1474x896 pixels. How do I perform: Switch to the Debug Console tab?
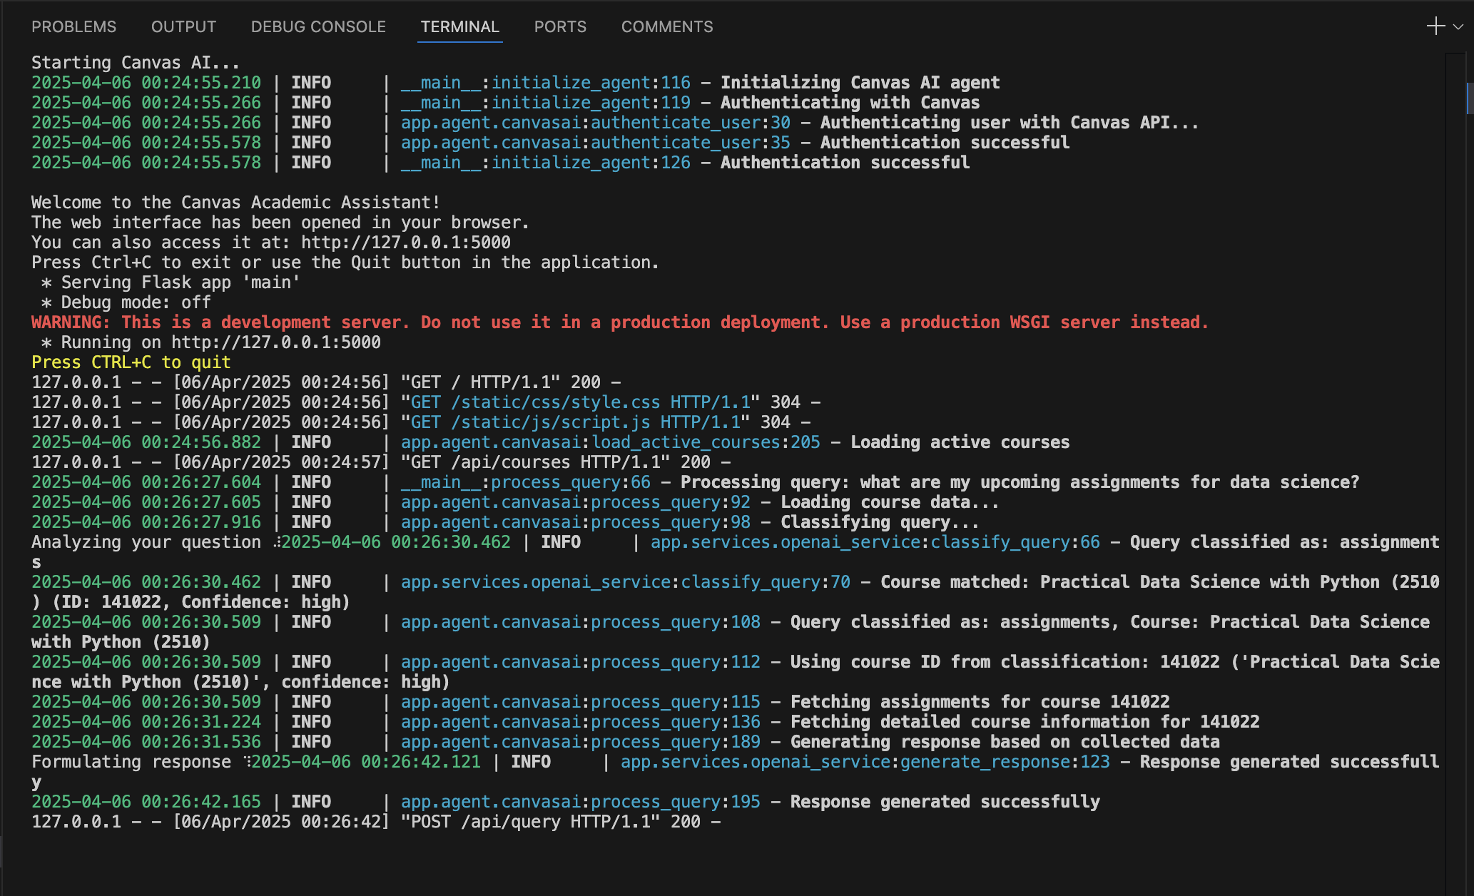click(x=318, y=26)
